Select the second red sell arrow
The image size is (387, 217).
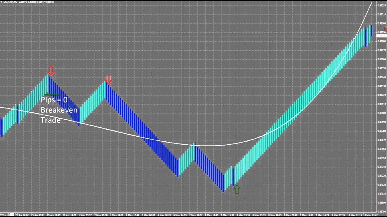coord(109,80)
